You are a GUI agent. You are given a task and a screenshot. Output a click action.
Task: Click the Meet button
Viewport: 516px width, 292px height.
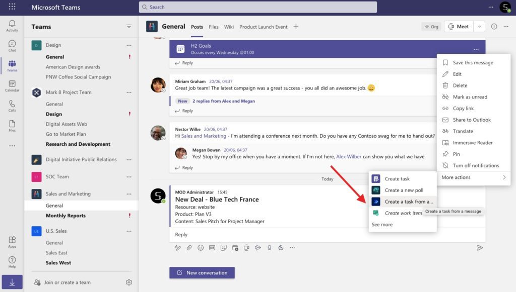(459, 27)
